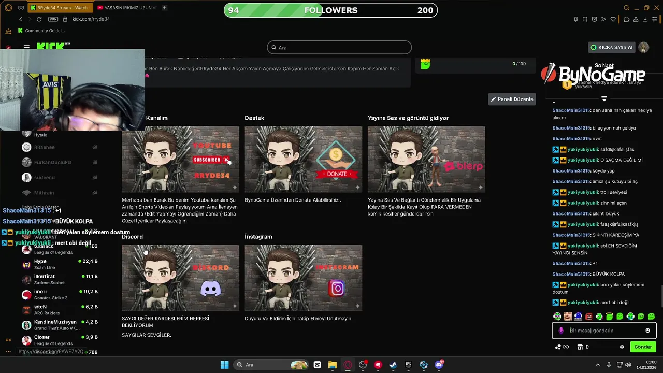This screenshot has height=373, width=663.
Task: Open KendineMuzisyen channel
Action: (x=60, y=325)
